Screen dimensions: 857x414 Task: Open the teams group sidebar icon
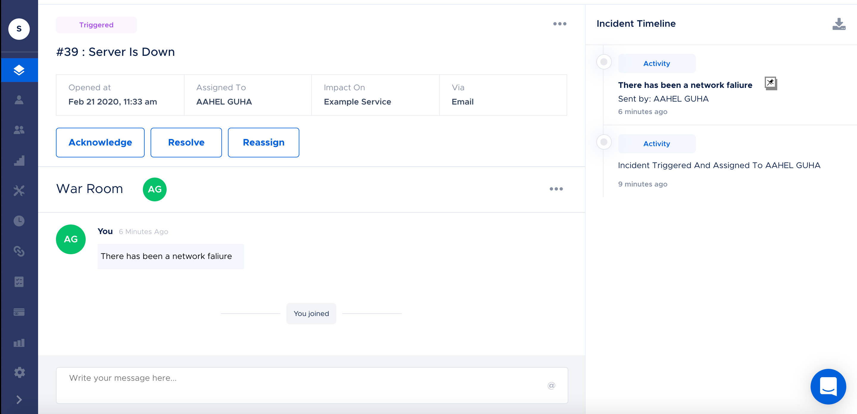19,130
